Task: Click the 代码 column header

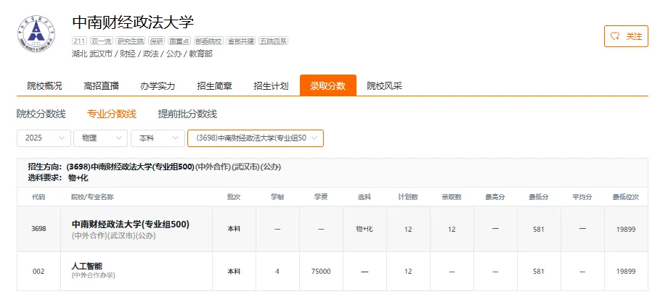Action: 38,196
